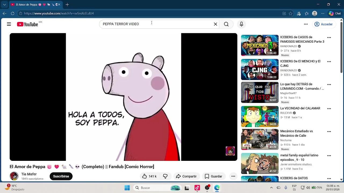Save the video with Guardar
Screen dimensions: 344x193
tap(214, 176)
